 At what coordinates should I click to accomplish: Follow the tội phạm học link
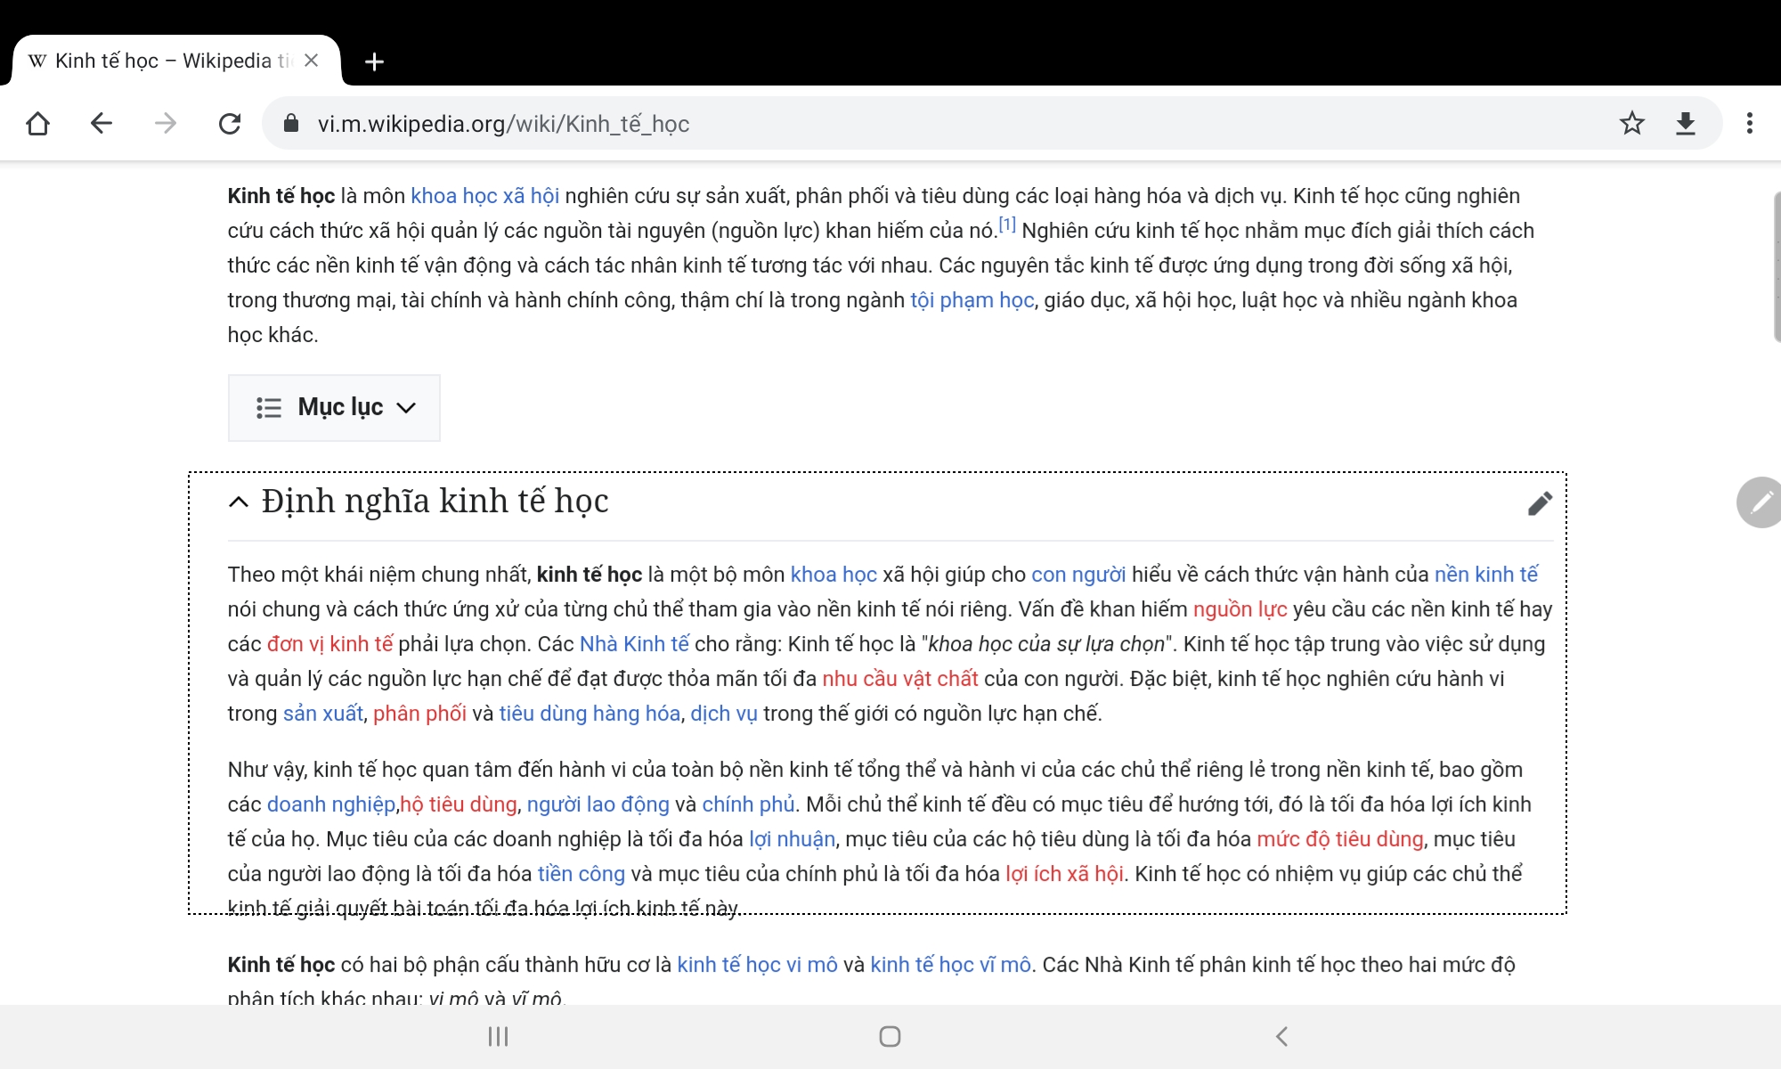click(x=972, y=300)
